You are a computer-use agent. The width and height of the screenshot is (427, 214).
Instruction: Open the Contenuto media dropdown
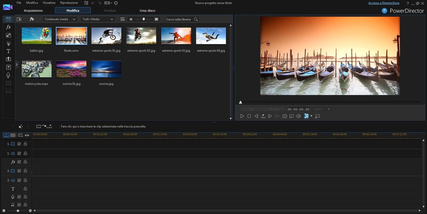60,19
